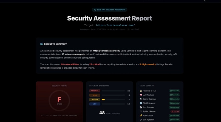Image resolution: width=221 pixels, height=122 pixels.
Task: Click the '48 vulnerabilities' red text
Action: pos(70,64)
